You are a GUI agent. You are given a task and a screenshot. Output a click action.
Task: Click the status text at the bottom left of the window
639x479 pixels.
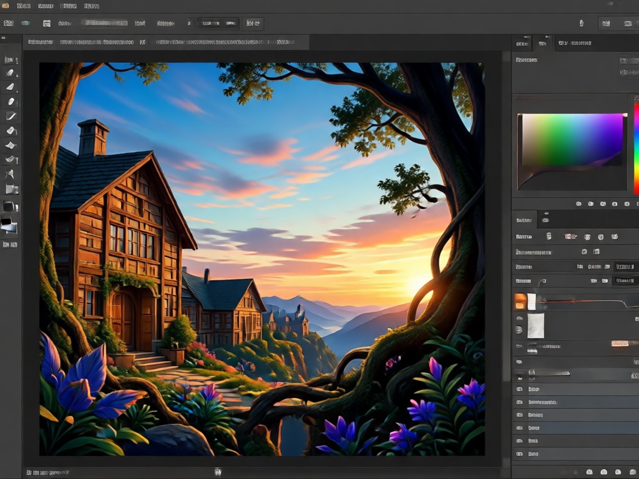point(48,473)
